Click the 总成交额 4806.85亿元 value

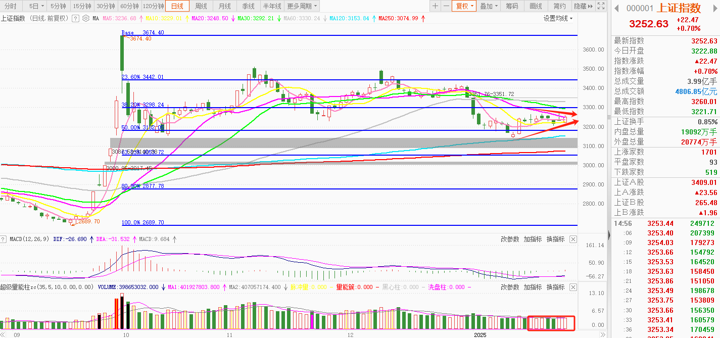point(697,91)
